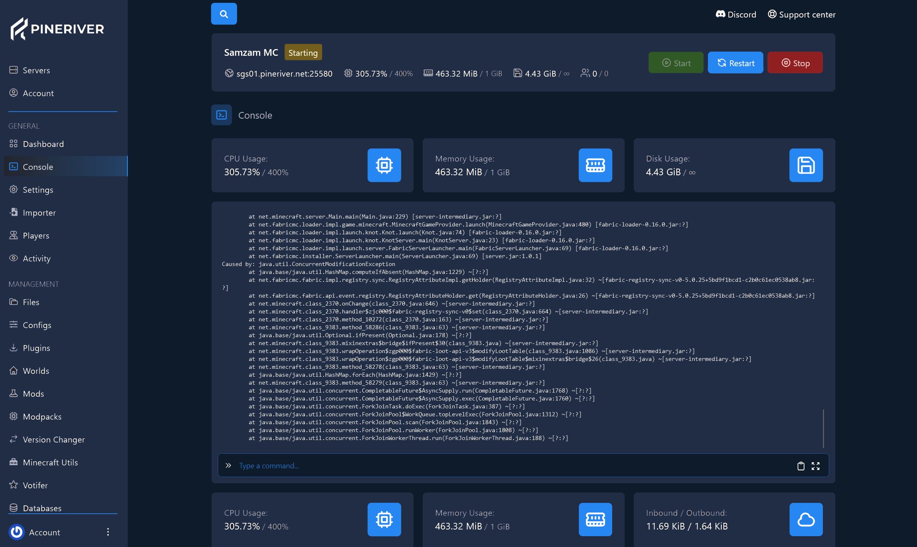This screenshot has height=547, width=917.
Task: Click the console fullscreen expand icon
Action: click(815, 466)
